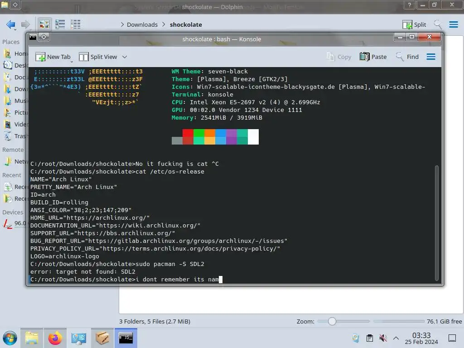The width and height of the screenshot is (464, 348).
Task: Select Music in Places panel
Action: click(x=15, y=101)
